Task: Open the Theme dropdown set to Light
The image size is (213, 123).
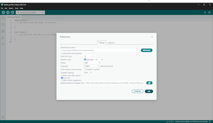Action: tap(92, 63)
